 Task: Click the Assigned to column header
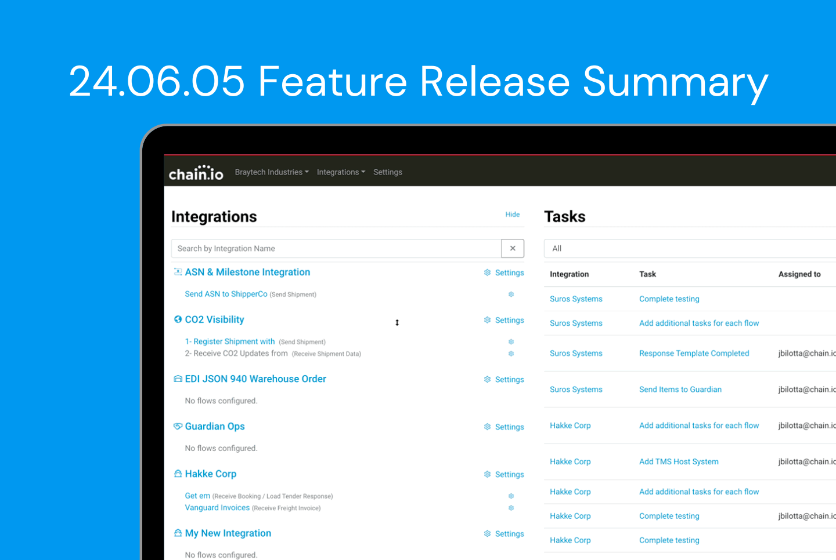[799, 274]
